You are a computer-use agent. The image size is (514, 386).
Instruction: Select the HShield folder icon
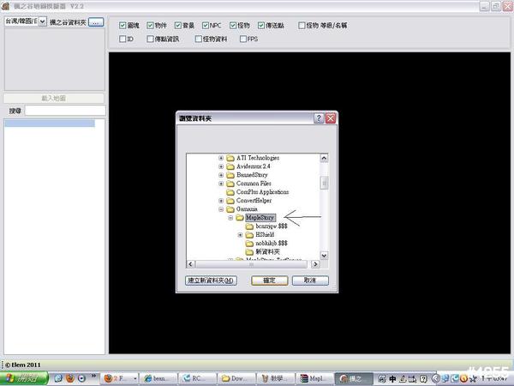[x=249, y=235]
